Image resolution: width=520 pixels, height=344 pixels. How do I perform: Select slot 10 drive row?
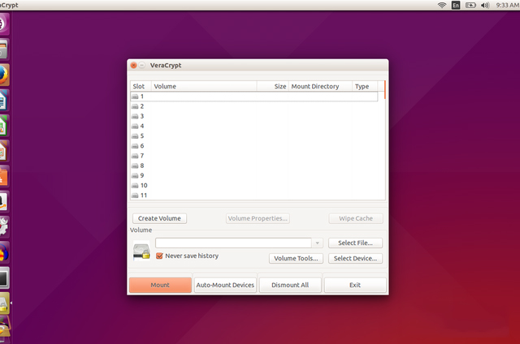254,186
